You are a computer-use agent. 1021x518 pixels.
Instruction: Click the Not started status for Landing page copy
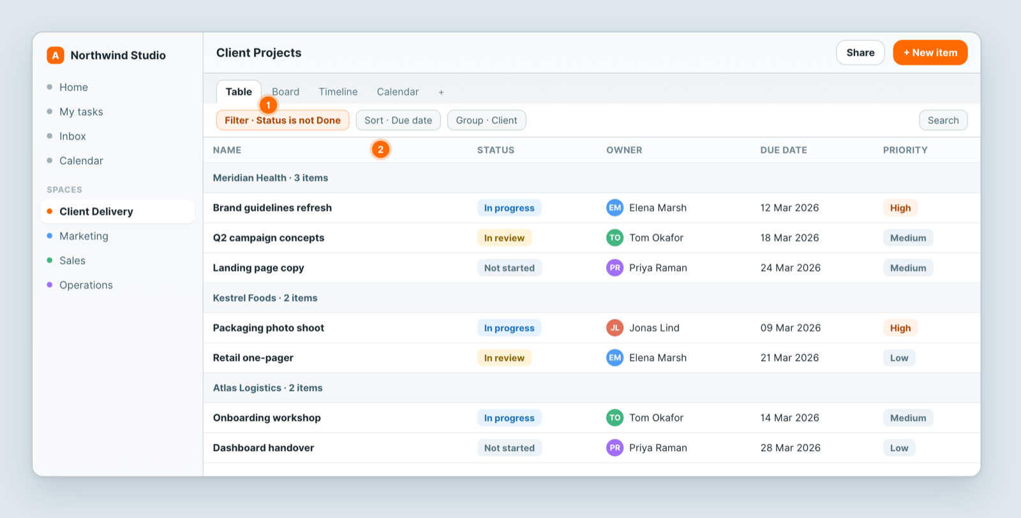point(509,268)
